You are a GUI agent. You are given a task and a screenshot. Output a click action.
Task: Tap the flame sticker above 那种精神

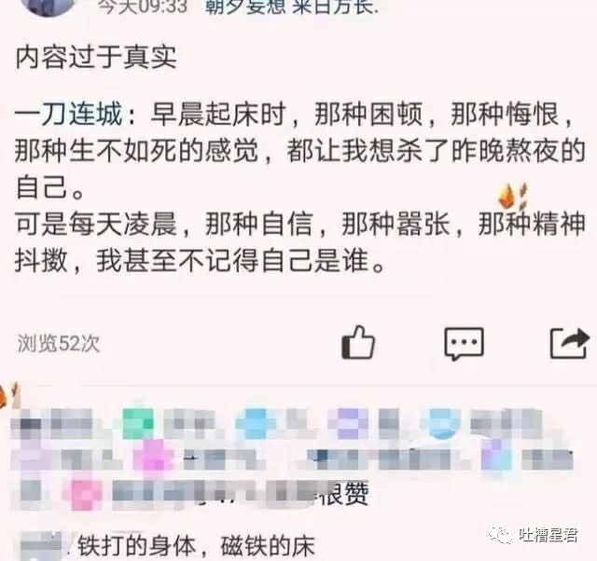(x=513, y=196)
